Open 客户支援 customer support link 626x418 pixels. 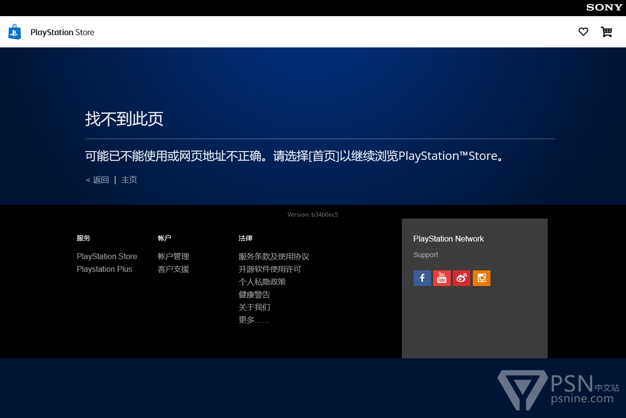pos(173,269)
